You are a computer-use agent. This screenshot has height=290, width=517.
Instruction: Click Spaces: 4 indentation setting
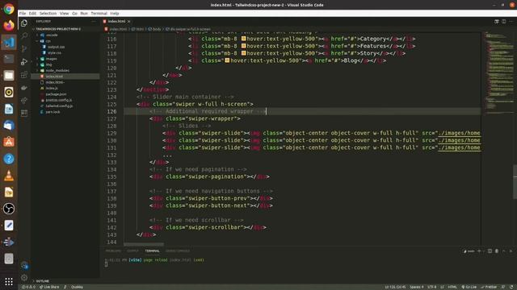(417, 287)
